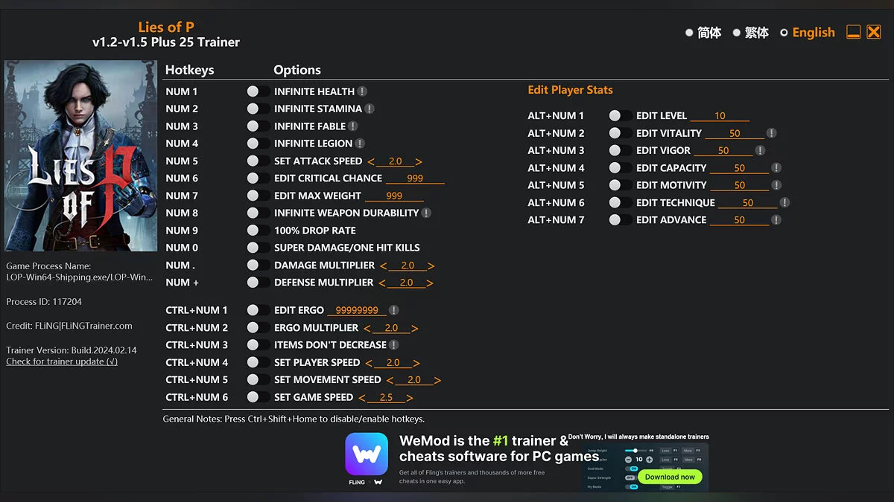Enable the Infinite Fable toggle

pos(258,126)
